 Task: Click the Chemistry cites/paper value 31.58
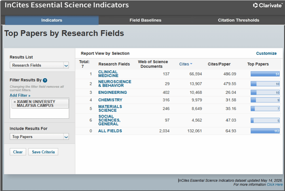pos(231,100)
